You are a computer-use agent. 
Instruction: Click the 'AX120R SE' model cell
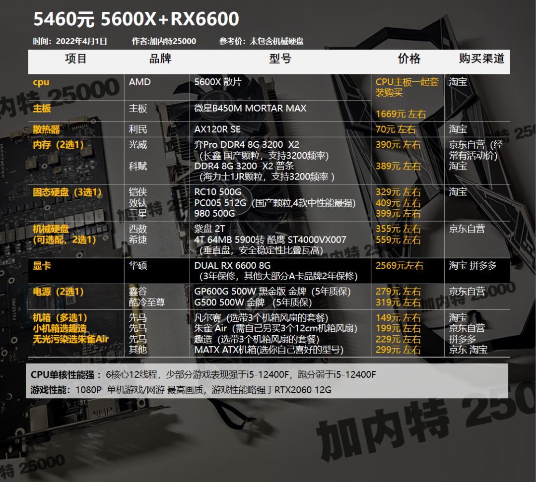(217, 129)
